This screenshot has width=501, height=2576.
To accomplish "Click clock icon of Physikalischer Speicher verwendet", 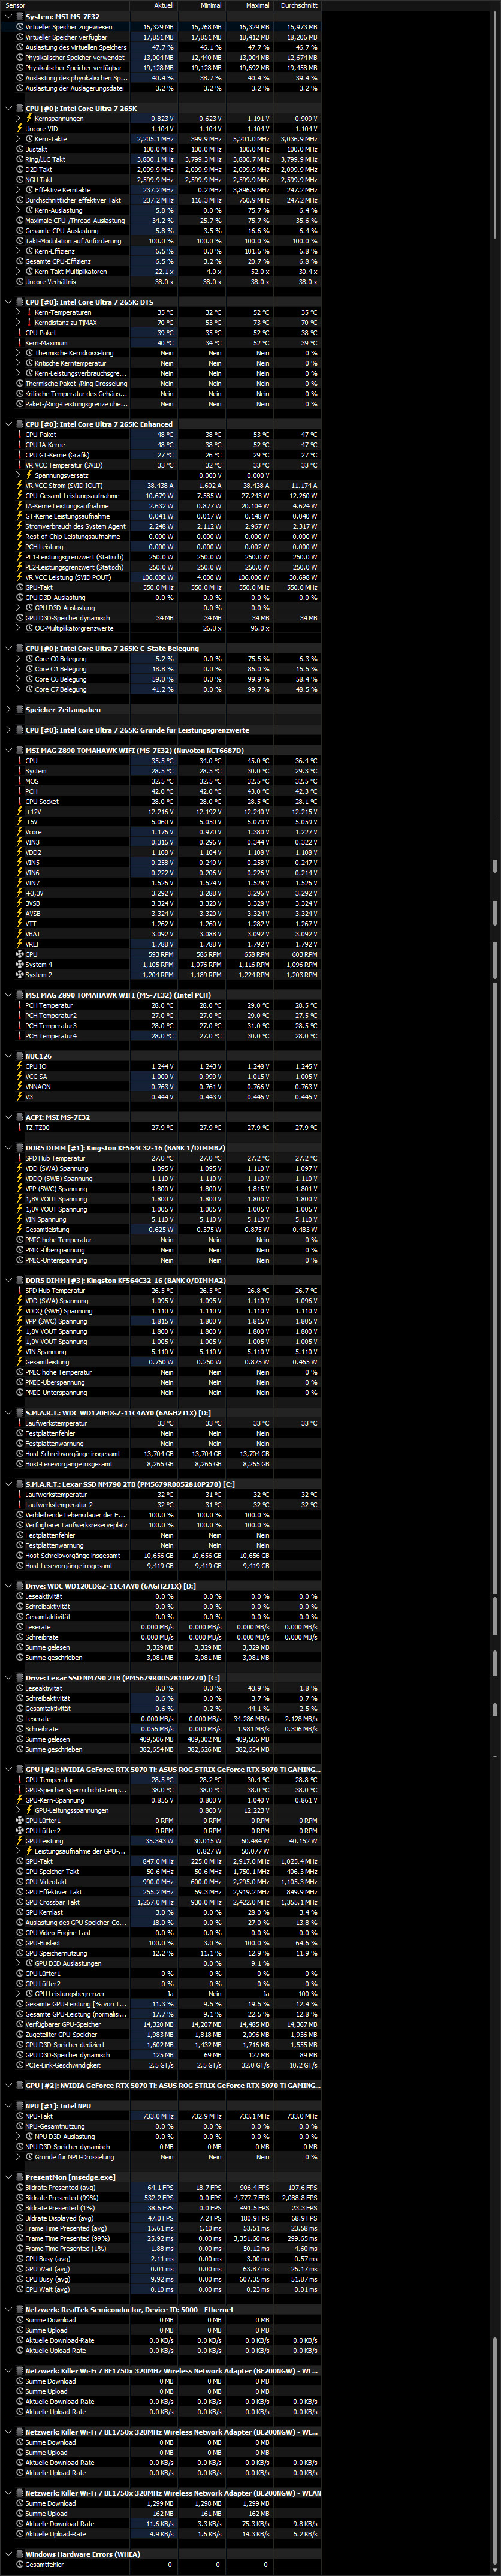I will tap(20, 57).
